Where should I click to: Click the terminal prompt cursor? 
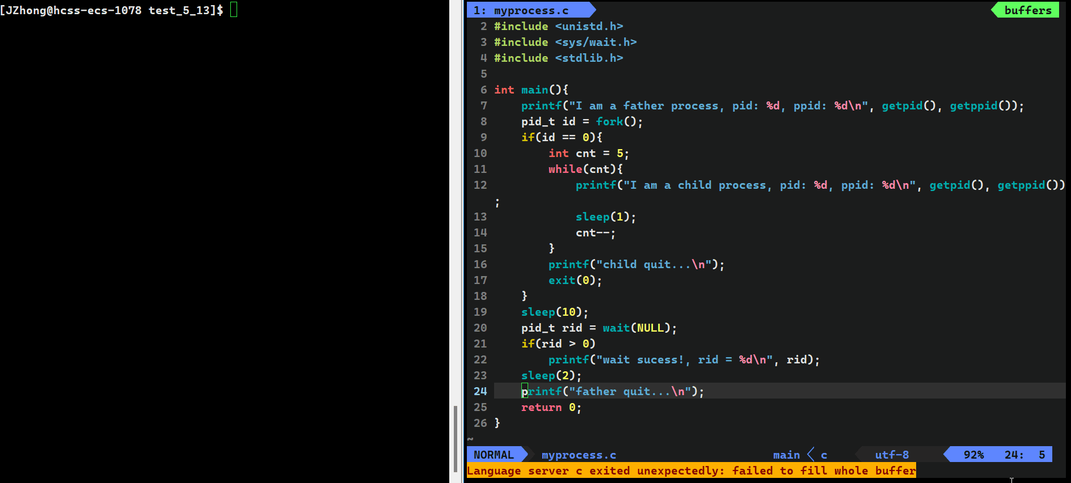(x=234, y=10)
